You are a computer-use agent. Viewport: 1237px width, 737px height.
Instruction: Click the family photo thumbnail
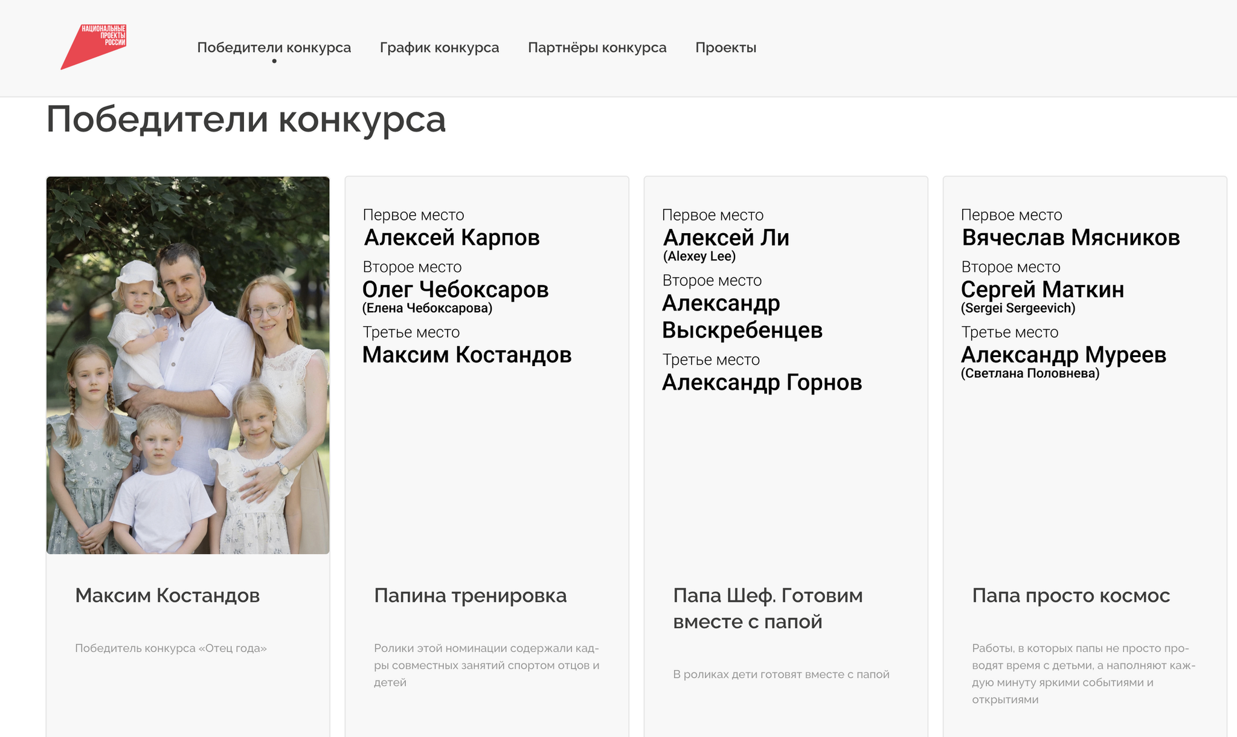pyautogui.click(x=188, y=365)
